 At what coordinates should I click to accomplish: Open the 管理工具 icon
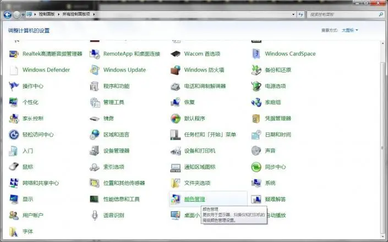[x=95, y=102]
